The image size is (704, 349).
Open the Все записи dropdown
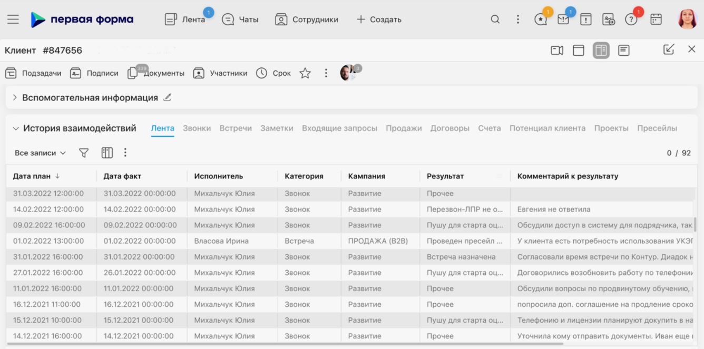point(41,153)
